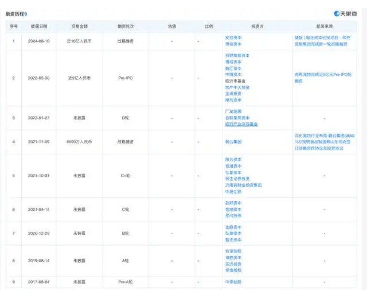
Task: Open the underlined 临沂产业引导基金 link
Action: pyautogui.click(x=241, y=124)
